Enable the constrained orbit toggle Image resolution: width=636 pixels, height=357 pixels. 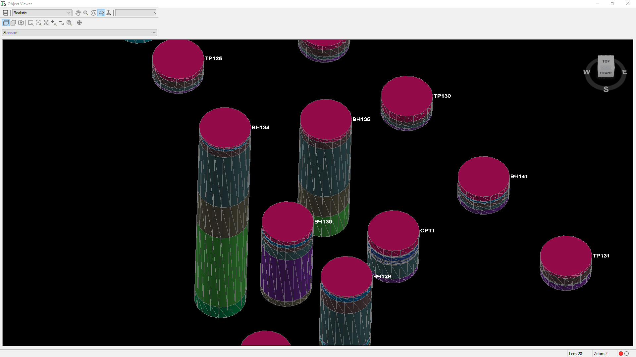pyautogui.click(x=101, y=13)
